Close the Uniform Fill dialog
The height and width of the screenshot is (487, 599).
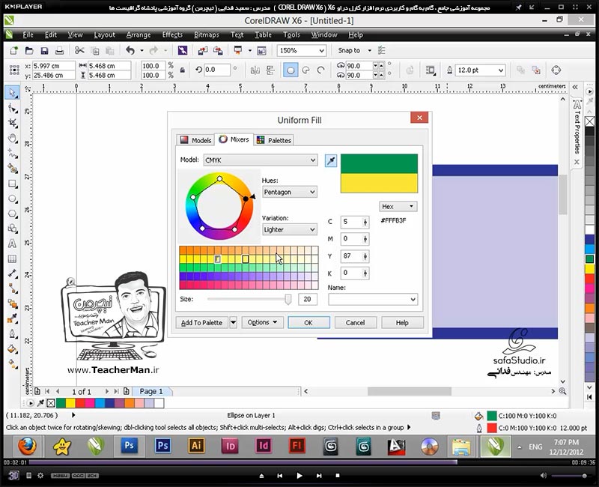419,118
